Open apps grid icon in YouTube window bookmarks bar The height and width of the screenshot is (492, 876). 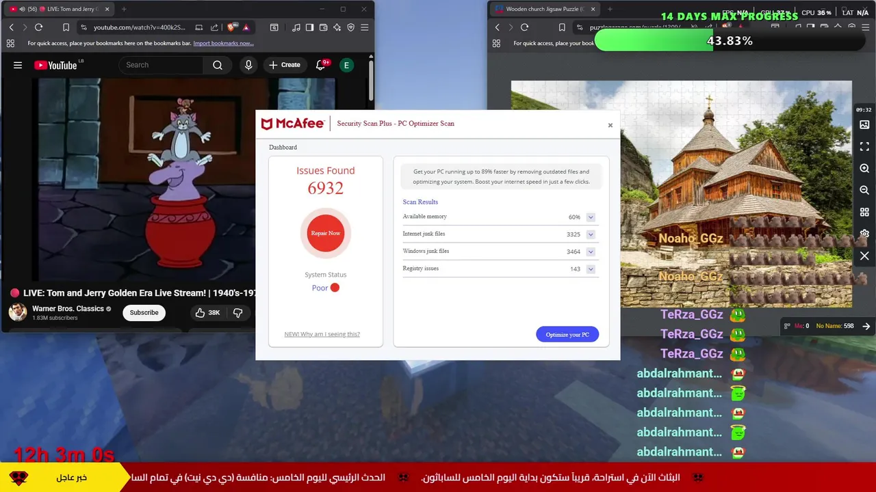pyautogui.click(x=10, y=43)
